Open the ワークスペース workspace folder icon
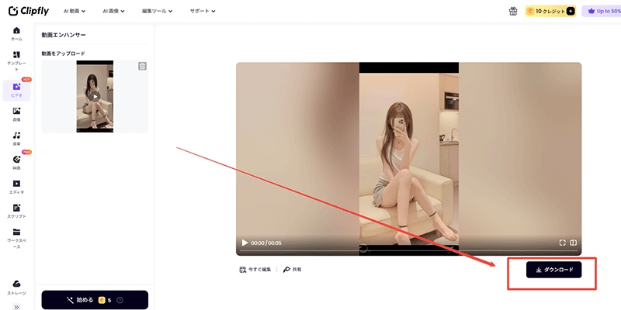The width and height of the screenshot is (621, 310). coord(16,232)
